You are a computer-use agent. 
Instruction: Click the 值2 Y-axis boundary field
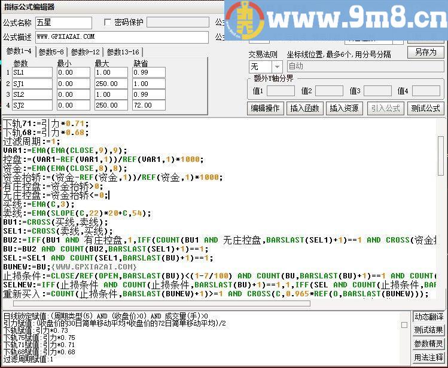(x=329, y=91)
